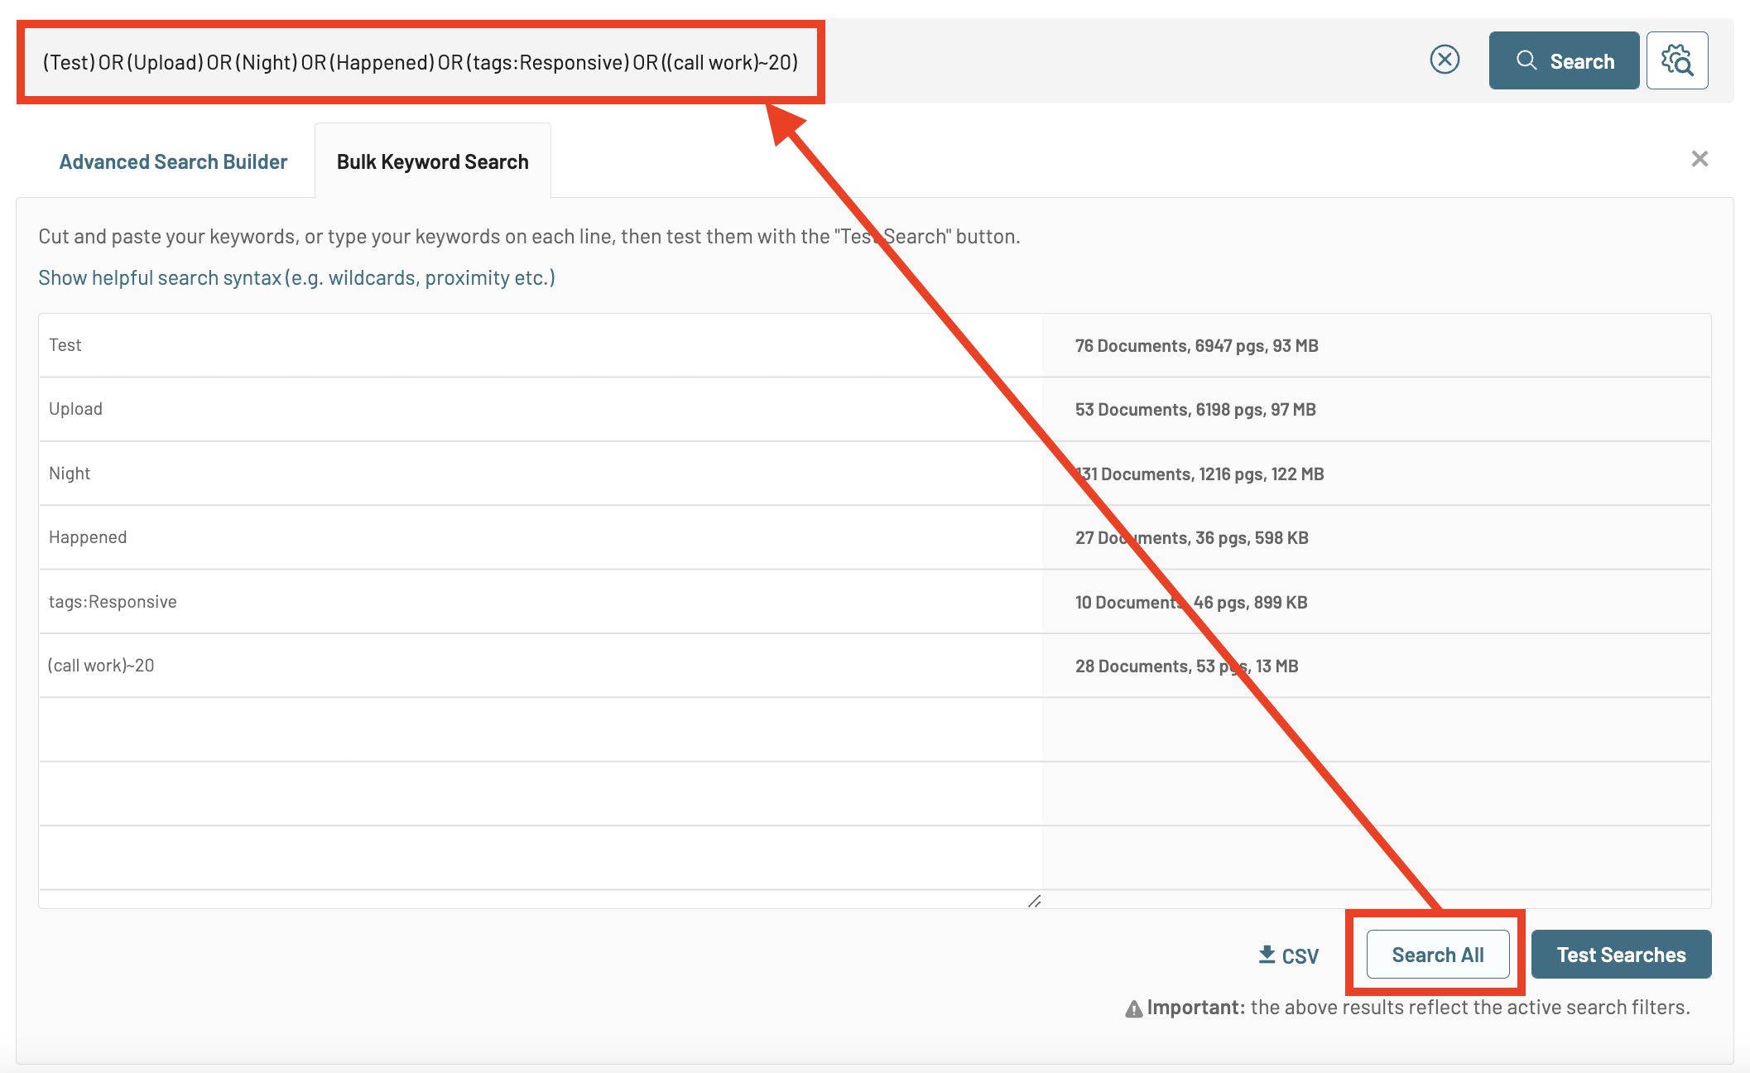Click the warning icon beside Important note
1750x1073 pixels.
click(1133, 1008)
